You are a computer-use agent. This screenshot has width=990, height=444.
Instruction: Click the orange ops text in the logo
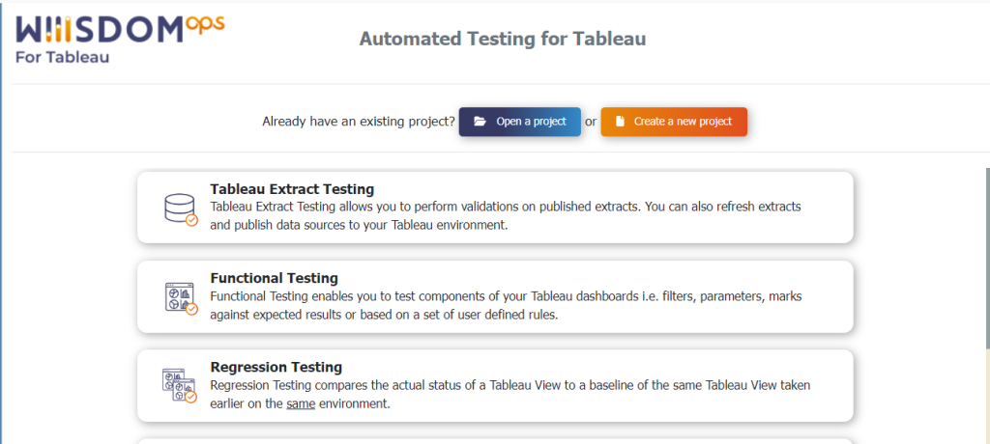click(x=206, y=24)
